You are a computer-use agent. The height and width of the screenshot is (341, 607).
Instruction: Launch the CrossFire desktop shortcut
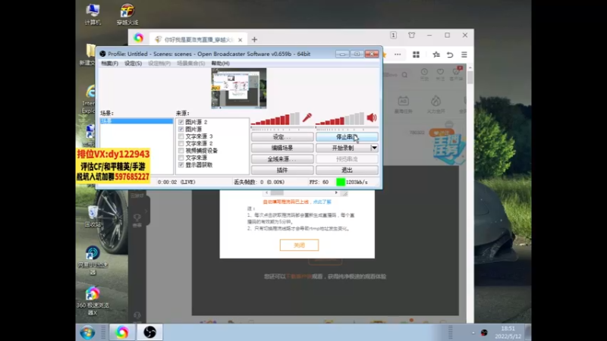coord(127,14)
